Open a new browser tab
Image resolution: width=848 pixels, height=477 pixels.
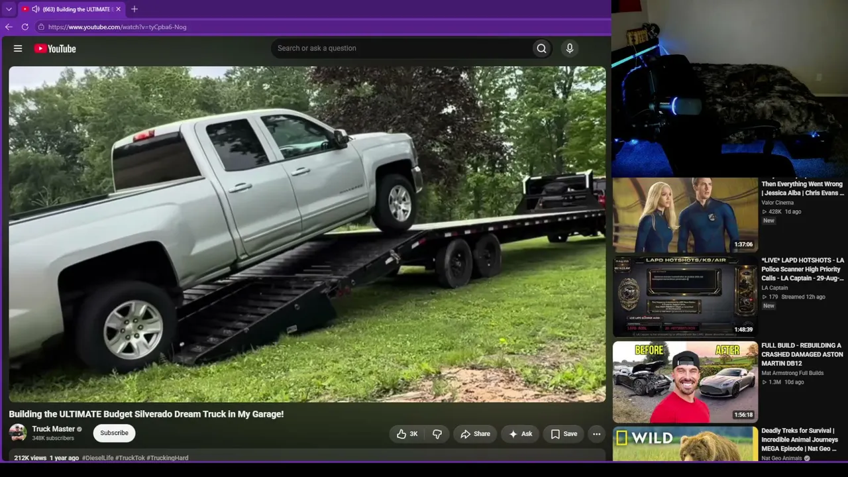tap(134, 9)
